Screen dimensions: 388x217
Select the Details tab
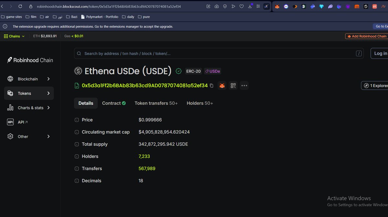coord(86,103)
